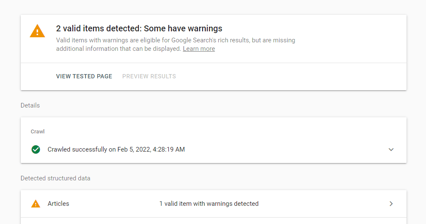This screenshot has height=224, width=426.
Task: Open Articles with the right arrow chevron
Action: [391, 204]
